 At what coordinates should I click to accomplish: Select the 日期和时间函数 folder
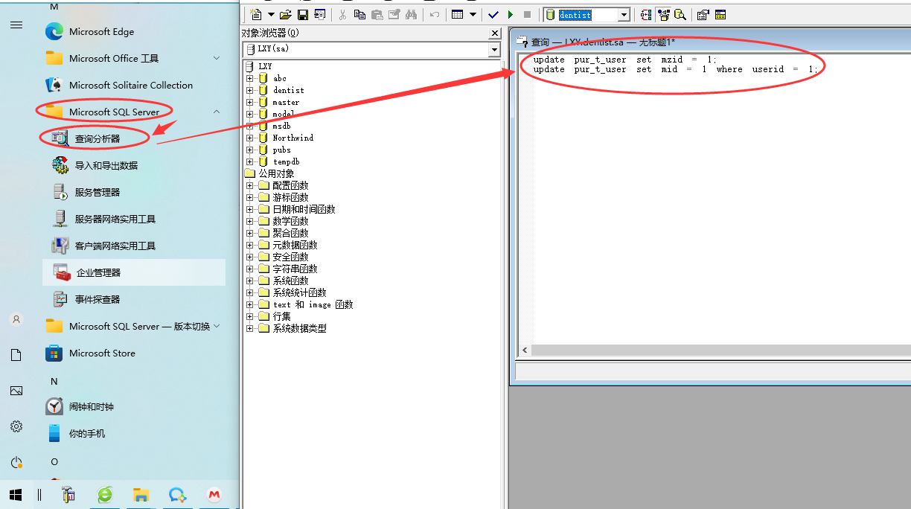point(304,209)
